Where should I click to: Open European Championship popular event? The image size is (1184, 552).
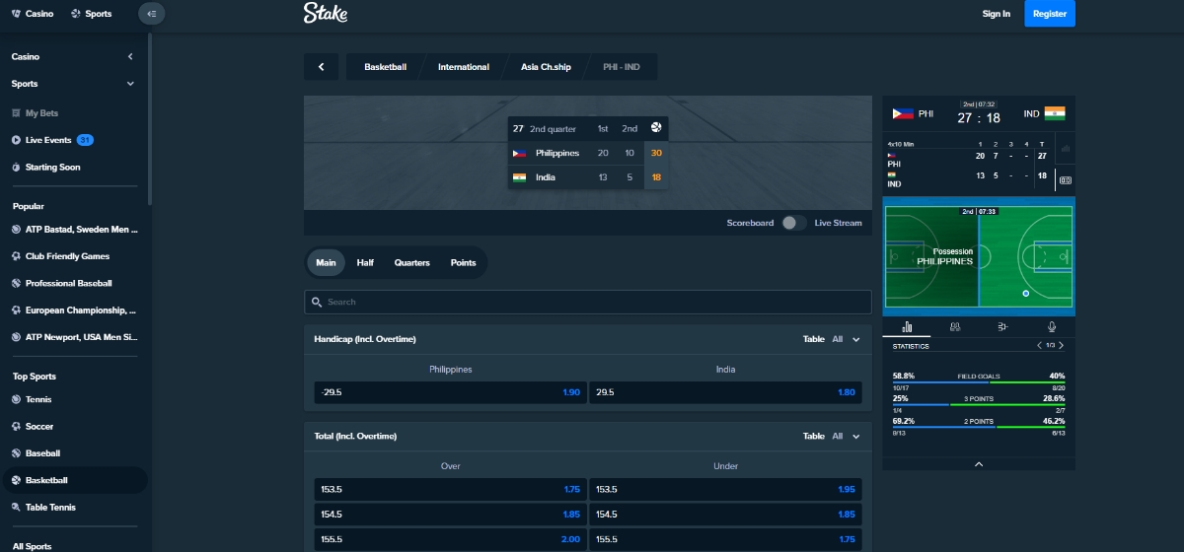click(x=73, y=310)
